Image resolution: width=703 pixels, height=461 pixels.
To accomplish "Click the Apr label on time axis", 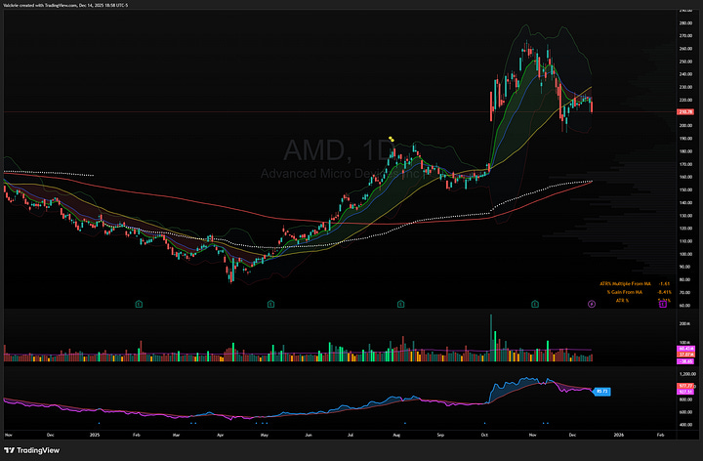I will (x=220, y=435).
